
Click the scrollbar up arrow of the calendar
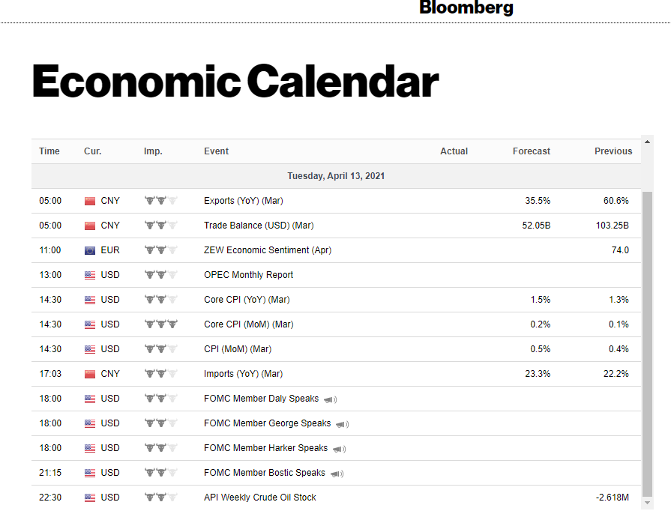pos(648,140)
